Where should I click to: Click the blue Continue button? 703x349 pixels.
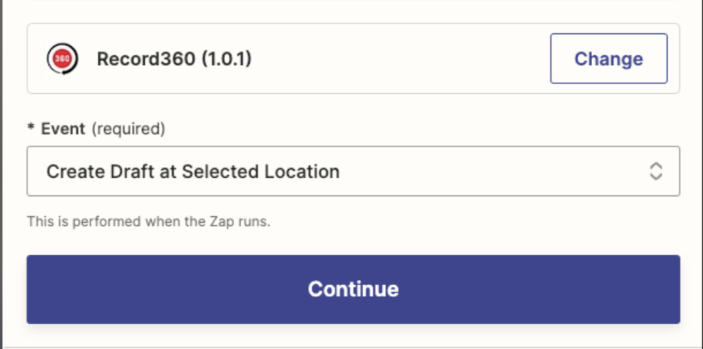353,290
